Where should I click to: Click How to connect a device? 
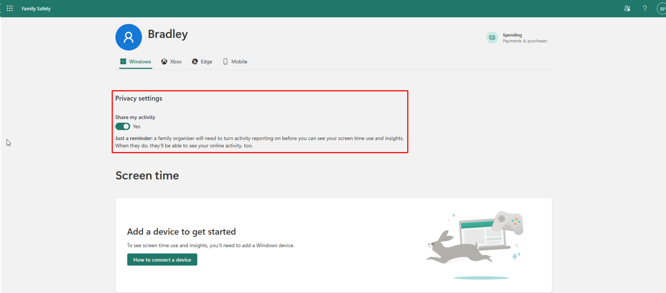[x=162, y=259]
